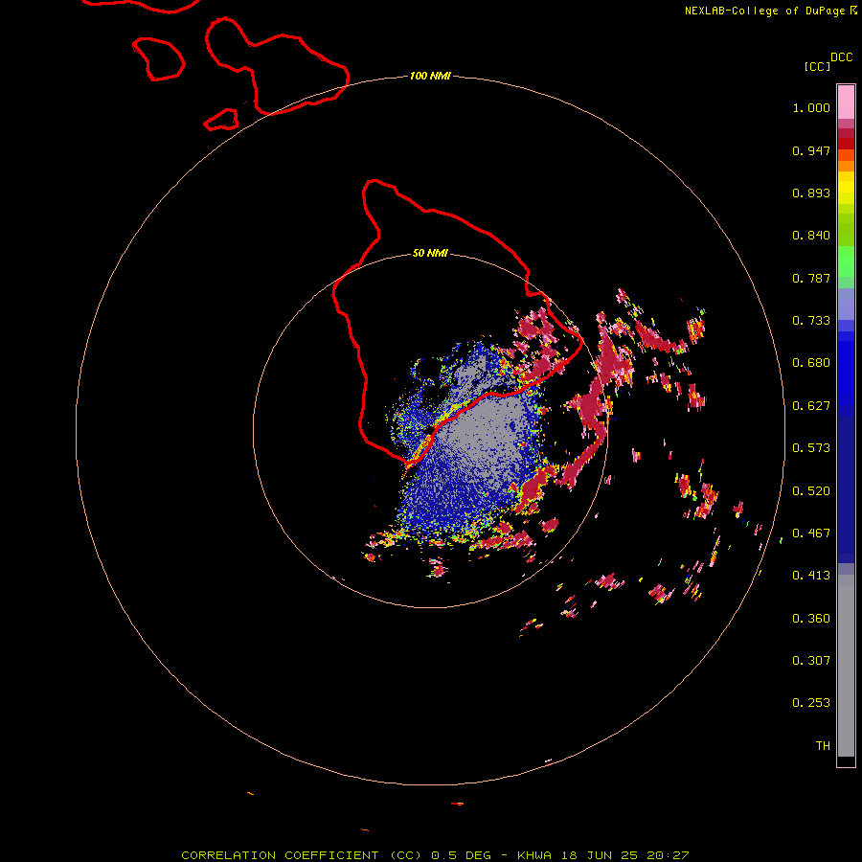Select the 0.787 scale value

tap(811, 278)
